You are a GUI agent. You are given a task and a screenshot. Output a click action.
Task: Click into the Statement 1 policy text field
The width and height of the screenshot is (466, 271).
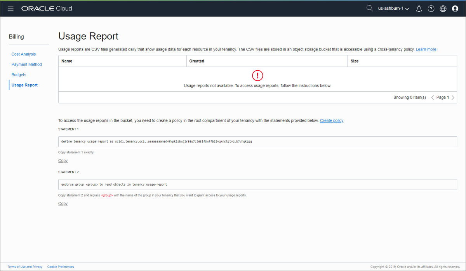point(257,141)
